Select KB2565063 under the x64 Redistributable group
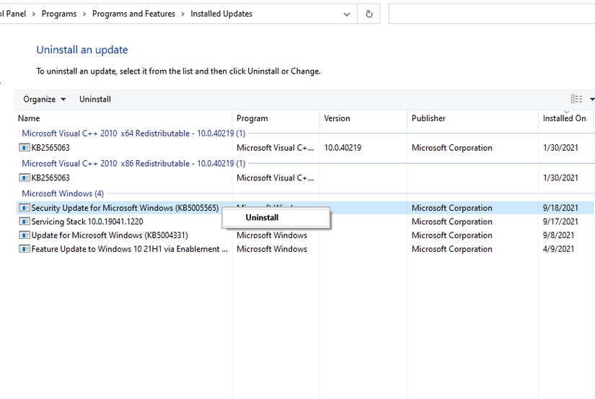Viewport: 595px width, 399px height. 50,148
